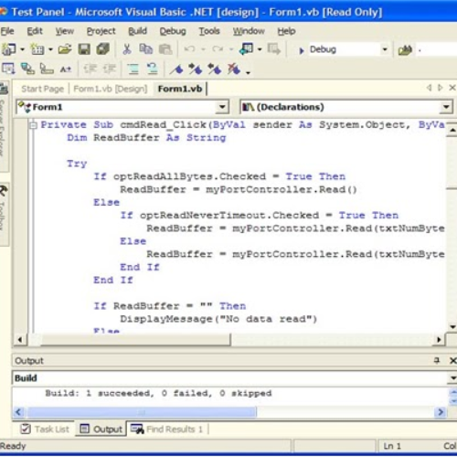The height and width of the screenshot is (457, 457).
Task: Open the Find Results 1 tab
Action: click(x=167, y=430)
